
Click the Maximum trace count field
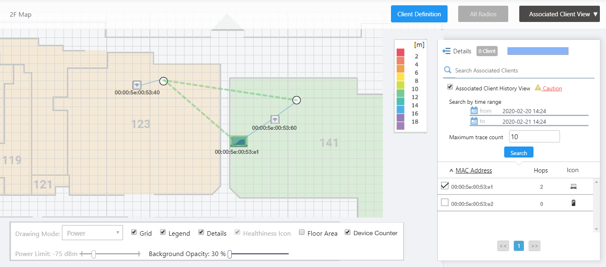click(534, 137)
